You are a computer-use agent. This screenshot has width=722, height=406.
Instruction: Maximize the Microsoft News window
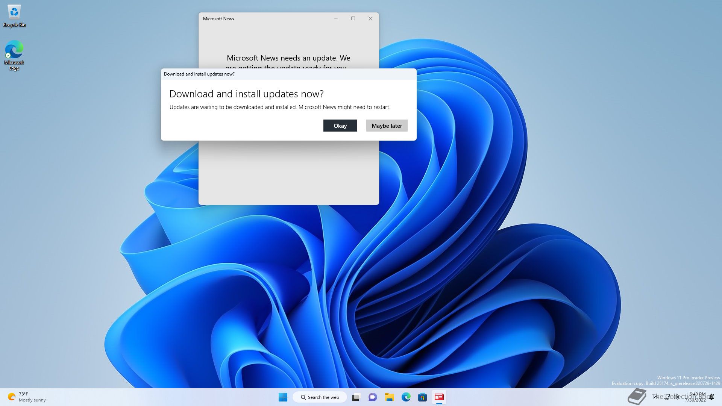coord(353,18)
